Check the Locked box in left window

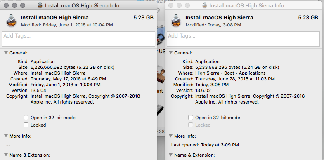[26, 125]
